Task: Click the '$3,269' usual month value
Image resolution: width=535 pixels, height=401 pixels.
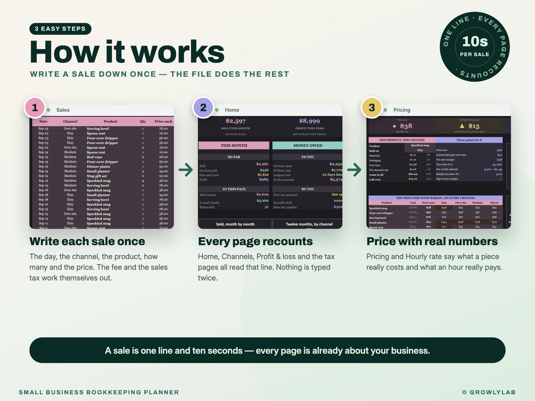Action: [263, 201]
